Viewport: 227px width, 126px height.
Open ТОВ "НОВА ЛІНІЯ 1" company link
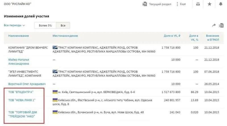click(x=22, y=100)
